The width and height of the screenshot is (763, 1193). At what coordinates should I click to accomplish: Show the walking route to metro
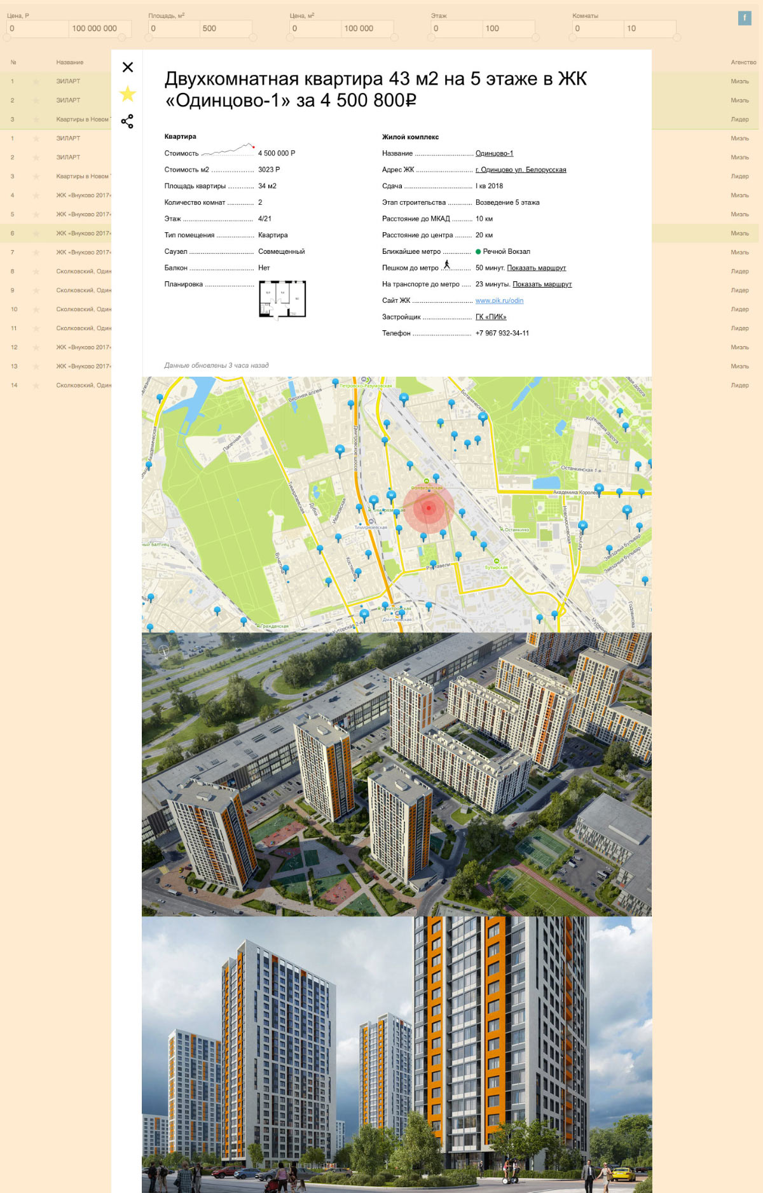click(x=536, y=268)
